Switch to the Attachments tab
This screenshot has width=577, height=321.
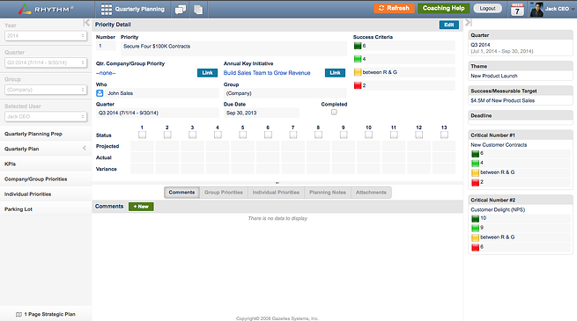pos(371,193)
